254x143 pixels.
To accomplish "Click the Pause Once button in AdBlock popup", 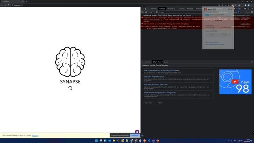I will coord(212,35).
